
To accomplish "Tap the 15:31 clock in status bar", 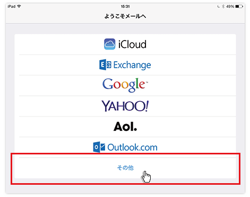I will (125, 6).
